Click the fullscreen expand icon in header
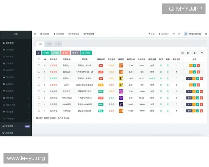Image resolution: width=209 pixels, height=167 pixels. coord(179,34)
